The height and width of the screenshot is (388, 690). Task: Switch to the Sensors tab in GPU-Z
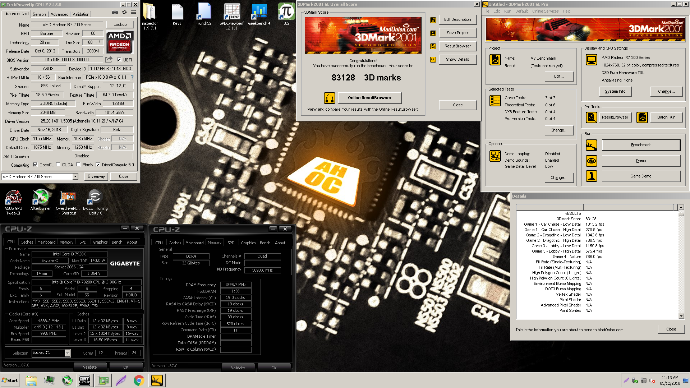point(40,14)
